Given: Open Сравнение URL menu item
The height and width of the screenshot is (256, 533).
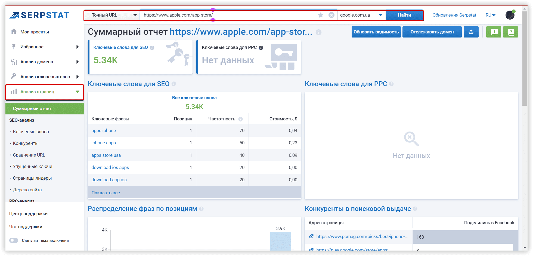Looking at the screenshot, I should point(29,155).
